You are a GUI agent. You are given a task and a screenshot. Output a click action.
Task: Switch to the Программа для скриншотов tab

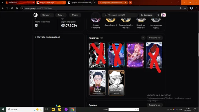point(112,3)
